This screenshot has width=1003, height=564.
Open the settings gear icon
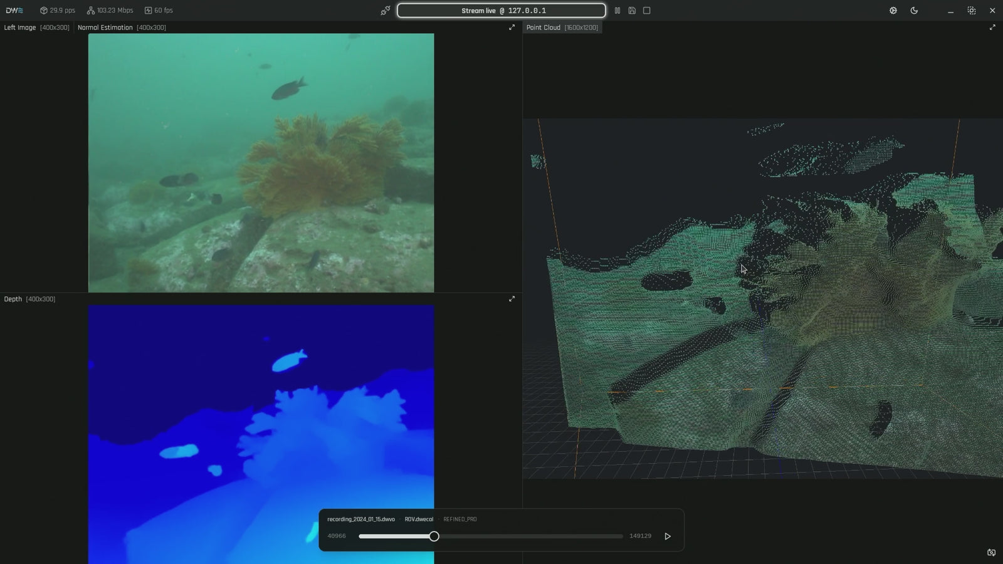pyautogui.click(x=893, y=11)
